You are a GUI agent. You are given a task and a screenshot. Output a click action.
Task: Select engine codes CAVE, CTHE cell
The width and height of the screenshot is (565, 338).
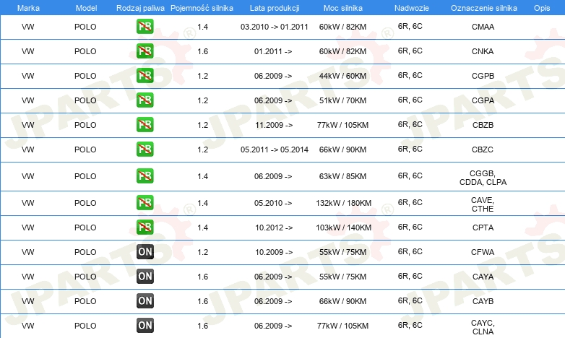point(483,204)
